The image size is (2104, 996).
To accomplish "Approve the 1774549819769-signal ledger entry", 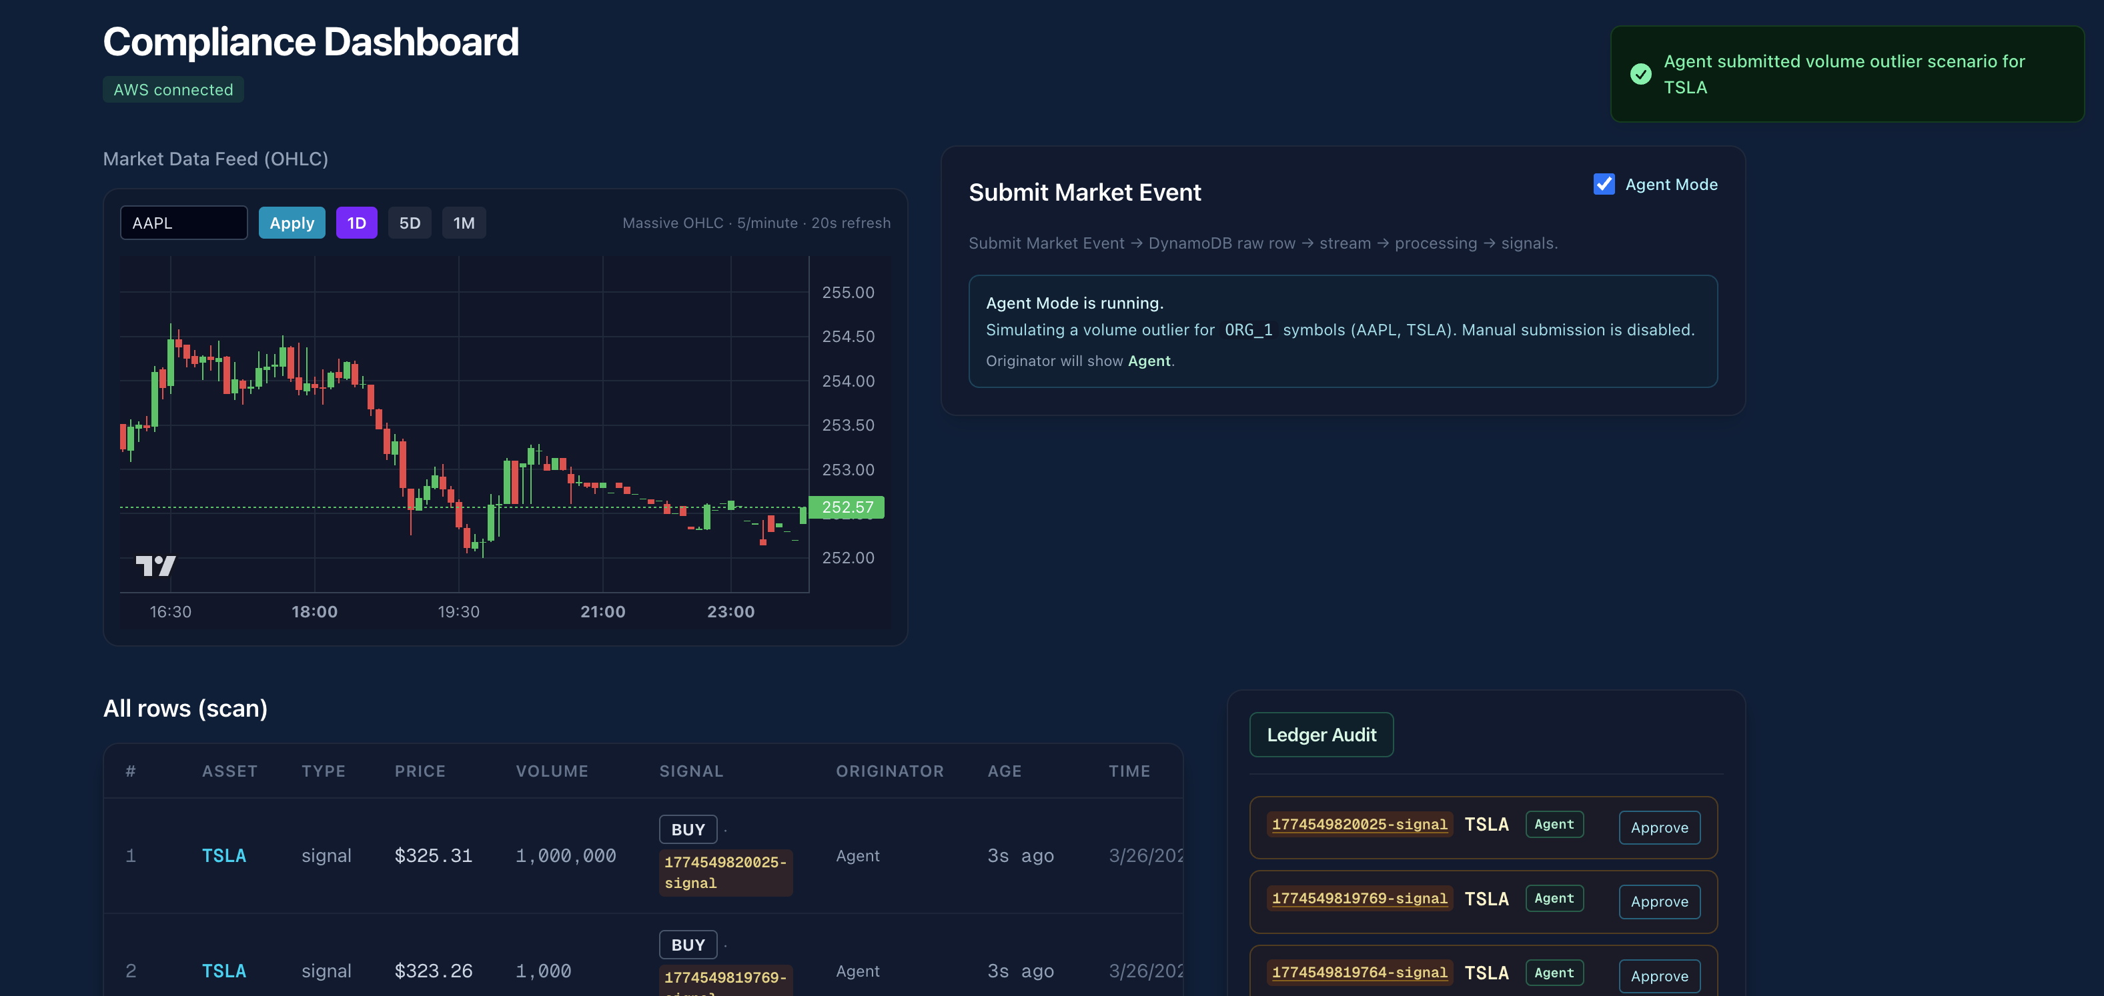I will tap(1659, 901).
